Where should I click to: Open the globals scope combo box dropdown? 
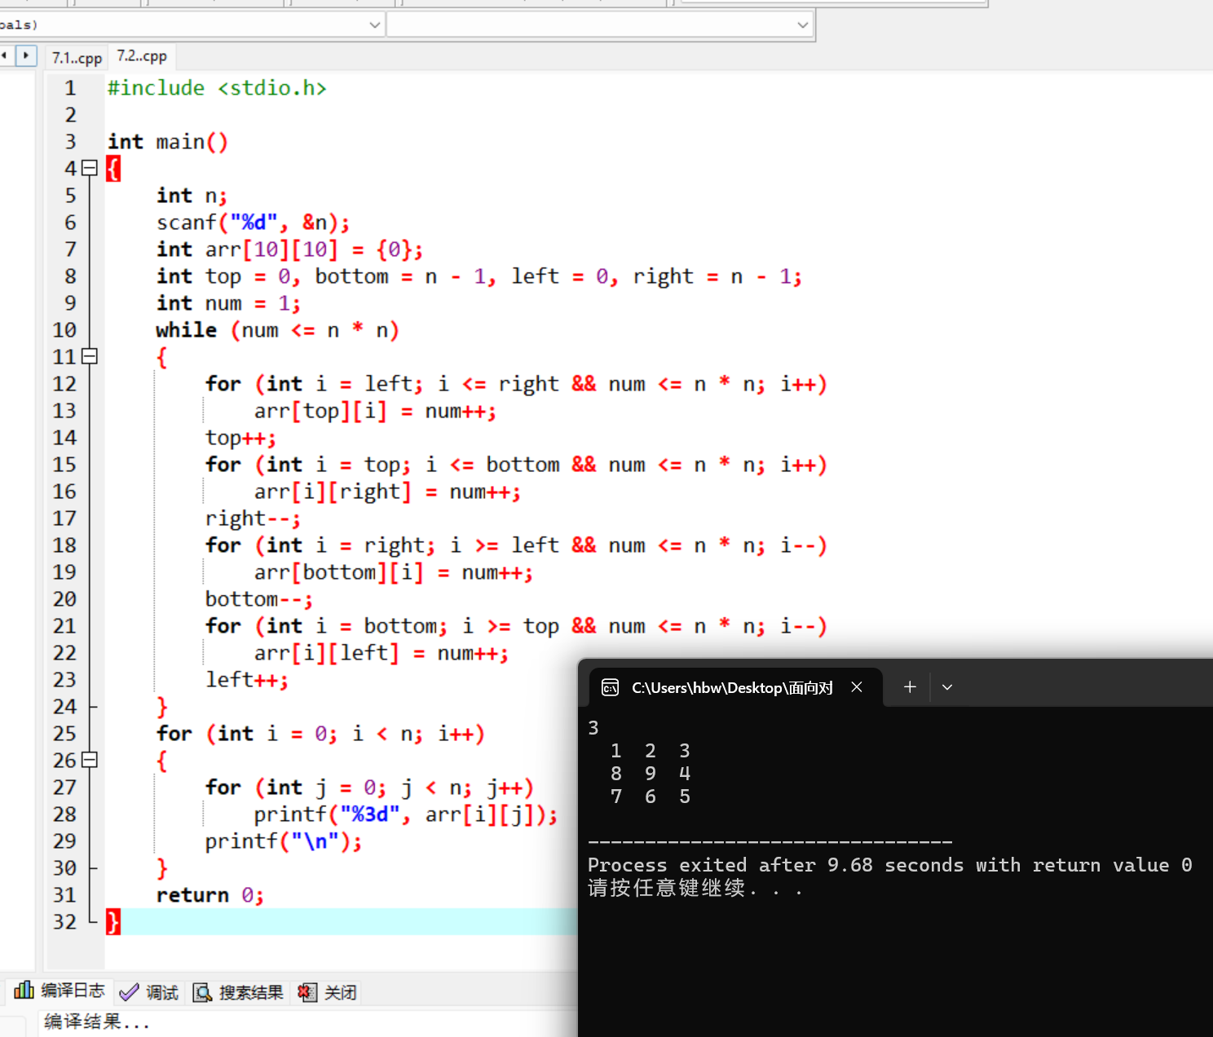click(x=374, y=24)
